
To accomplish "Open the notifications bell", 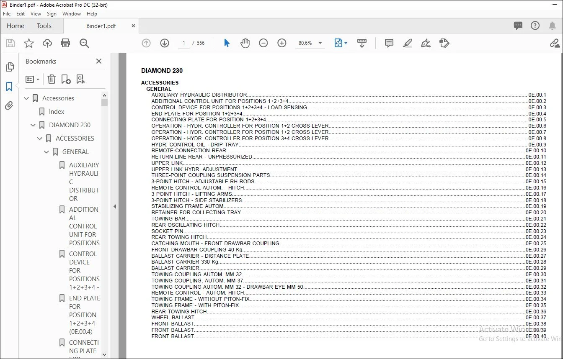I will pos(552,26).
